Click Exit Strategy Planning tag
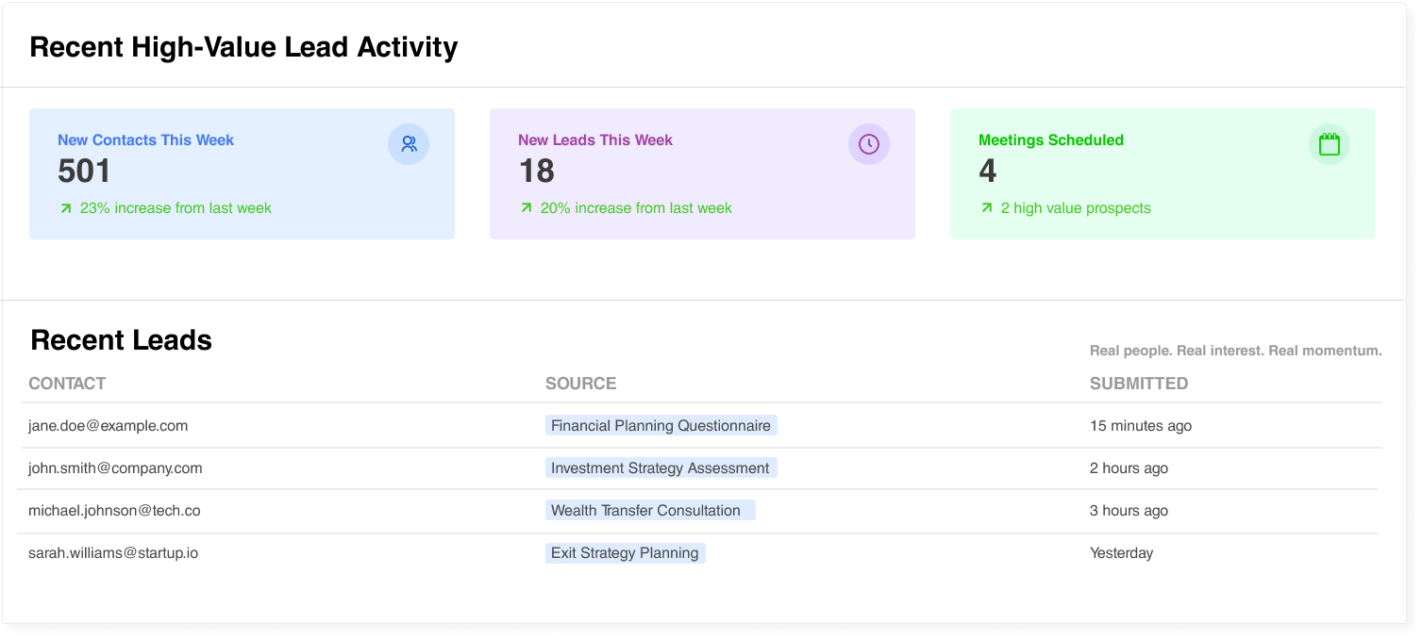Image resolution: width=1422 pixels, height=639 pixels. [x=625, y=553]
